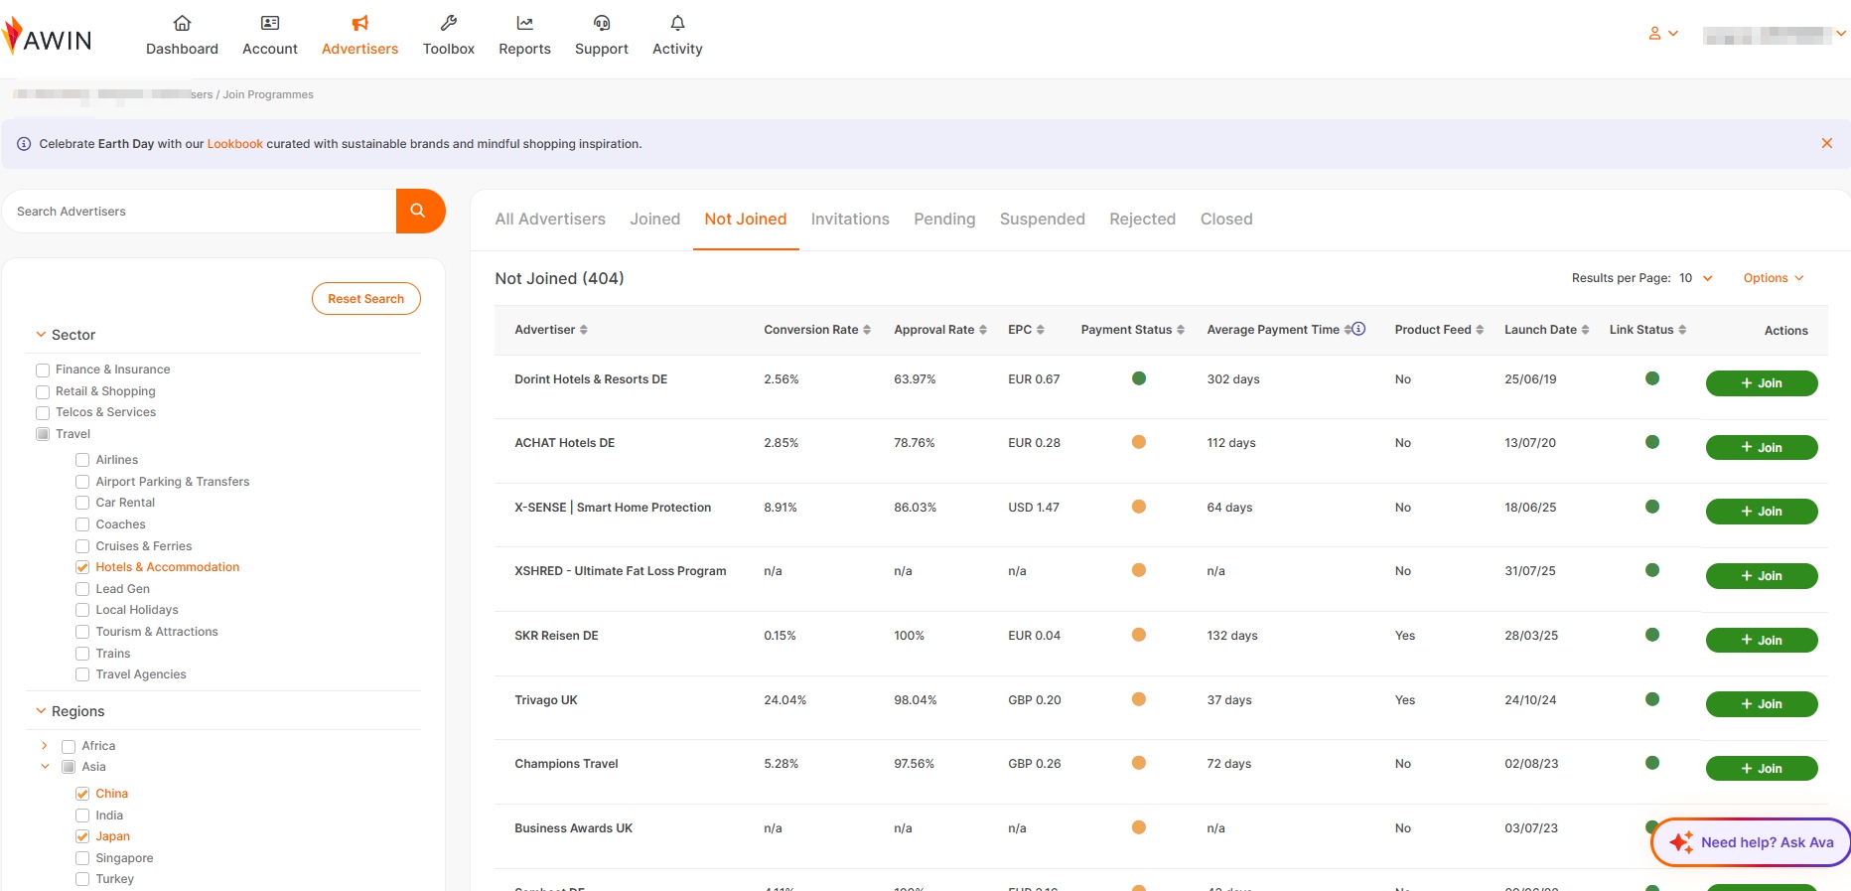Collapse the Sector filter section
The image size is (1851, 891).
tap(41, 335)
